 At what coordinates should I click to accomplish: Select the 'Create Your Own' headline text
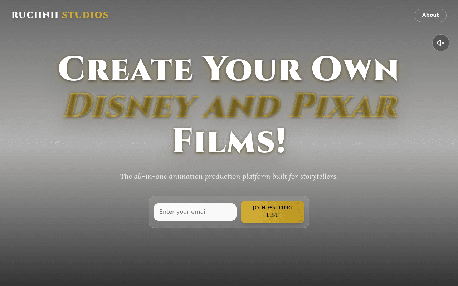point(229,69)
